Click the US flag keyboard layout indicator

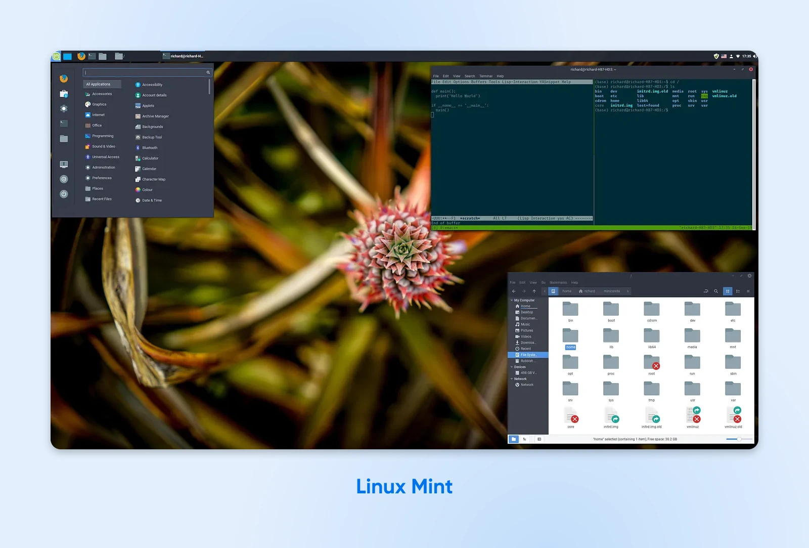coord(724,56)
